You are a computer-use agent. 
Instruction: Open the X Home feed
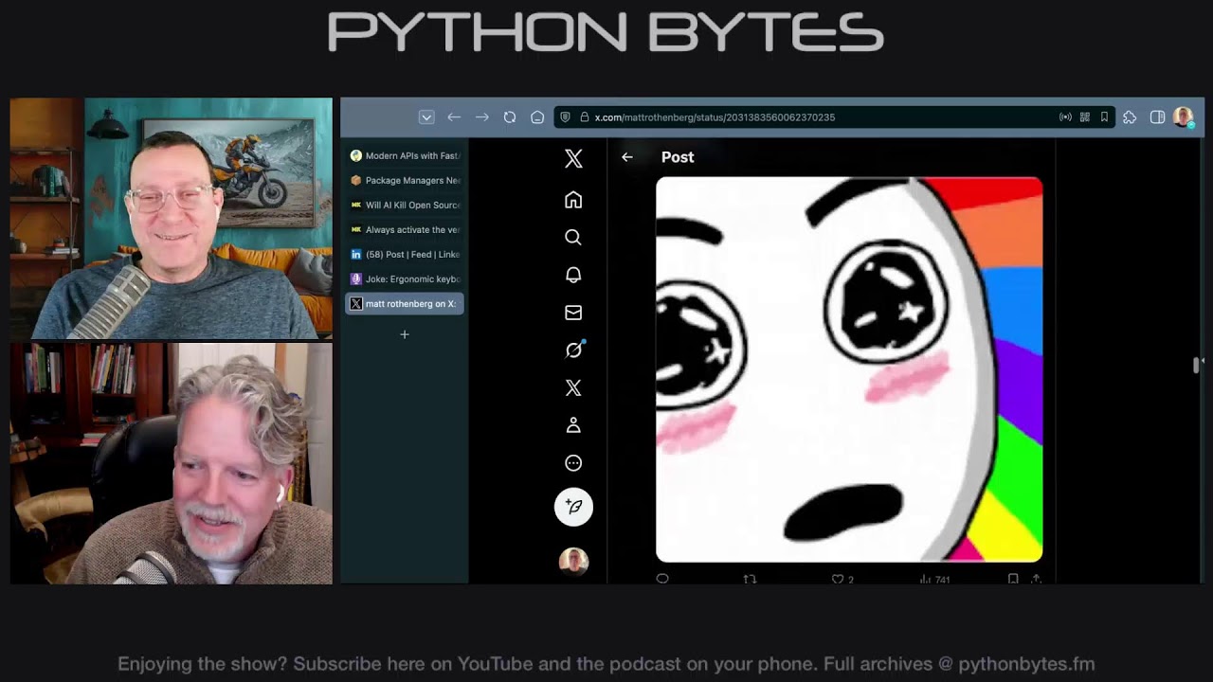click(x=573, y=200)
